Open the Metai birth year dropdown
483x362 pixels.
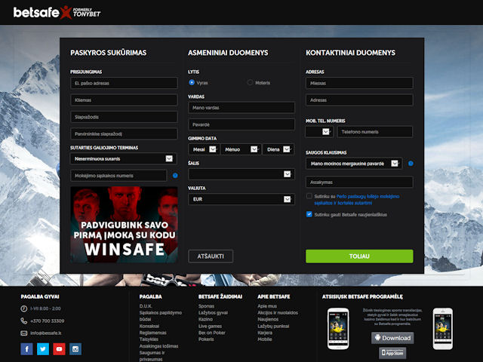(x=204, y=149)
